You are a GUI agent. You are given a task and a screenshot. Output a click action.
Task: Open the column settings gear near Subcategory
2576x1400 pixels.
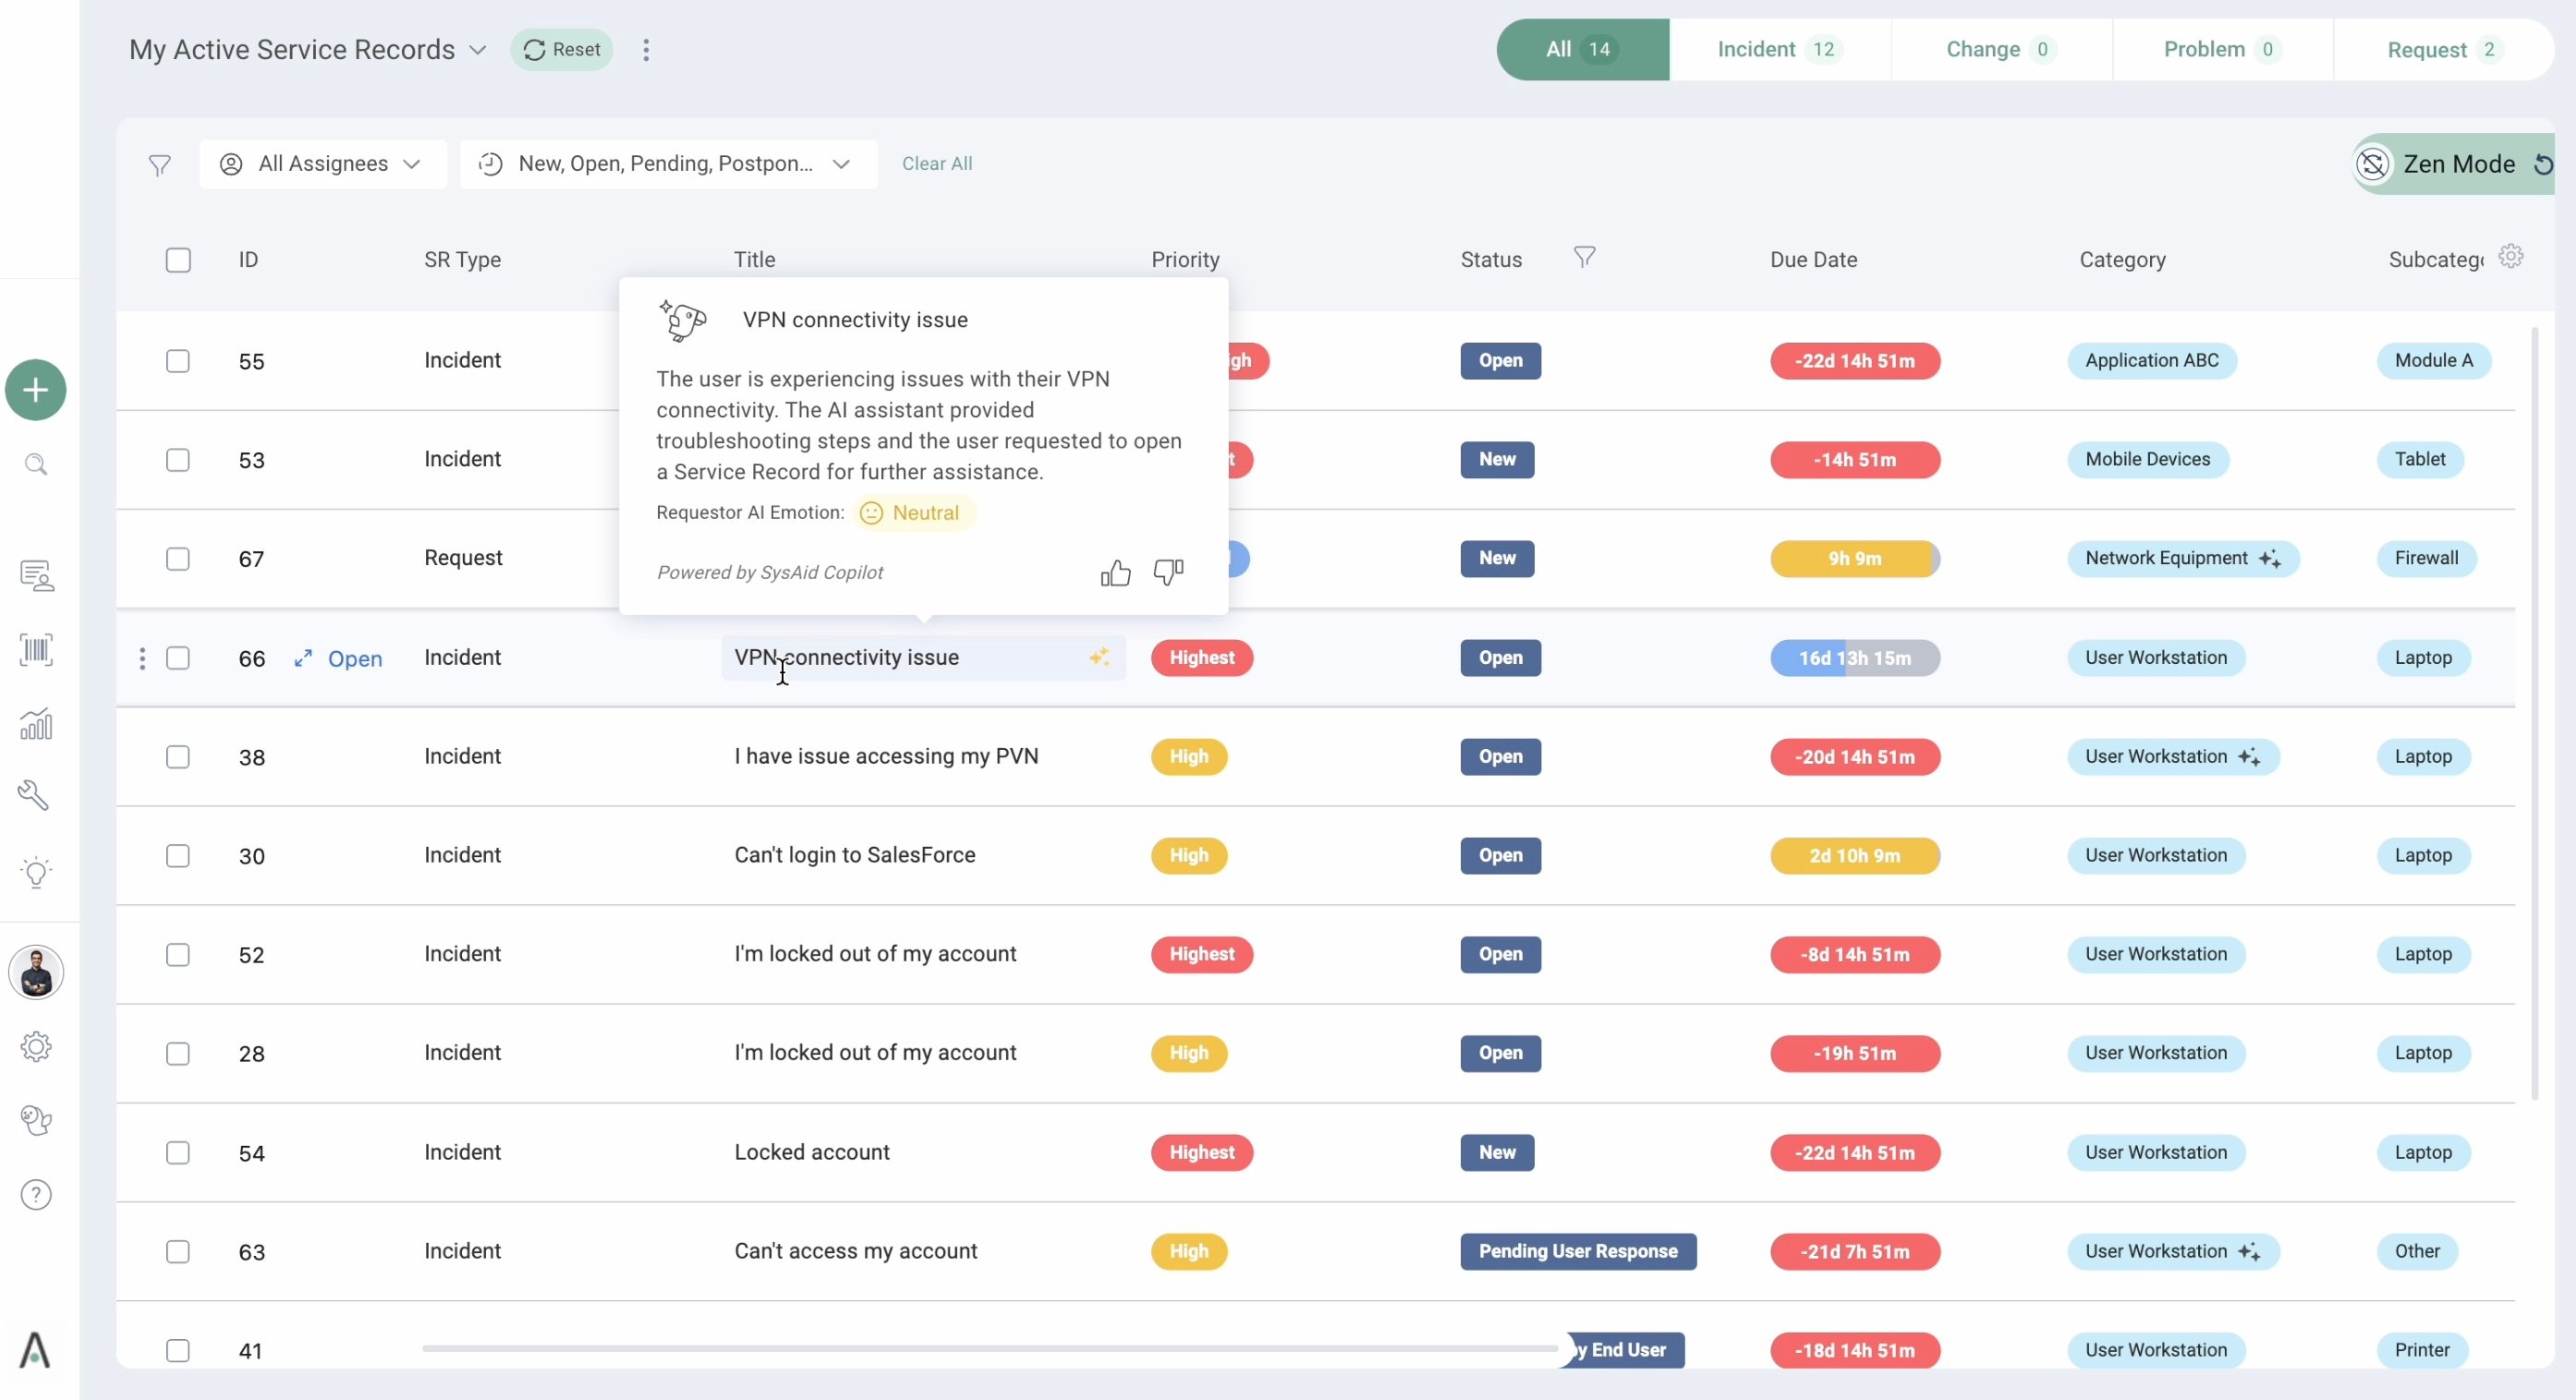click(2512, 256)
